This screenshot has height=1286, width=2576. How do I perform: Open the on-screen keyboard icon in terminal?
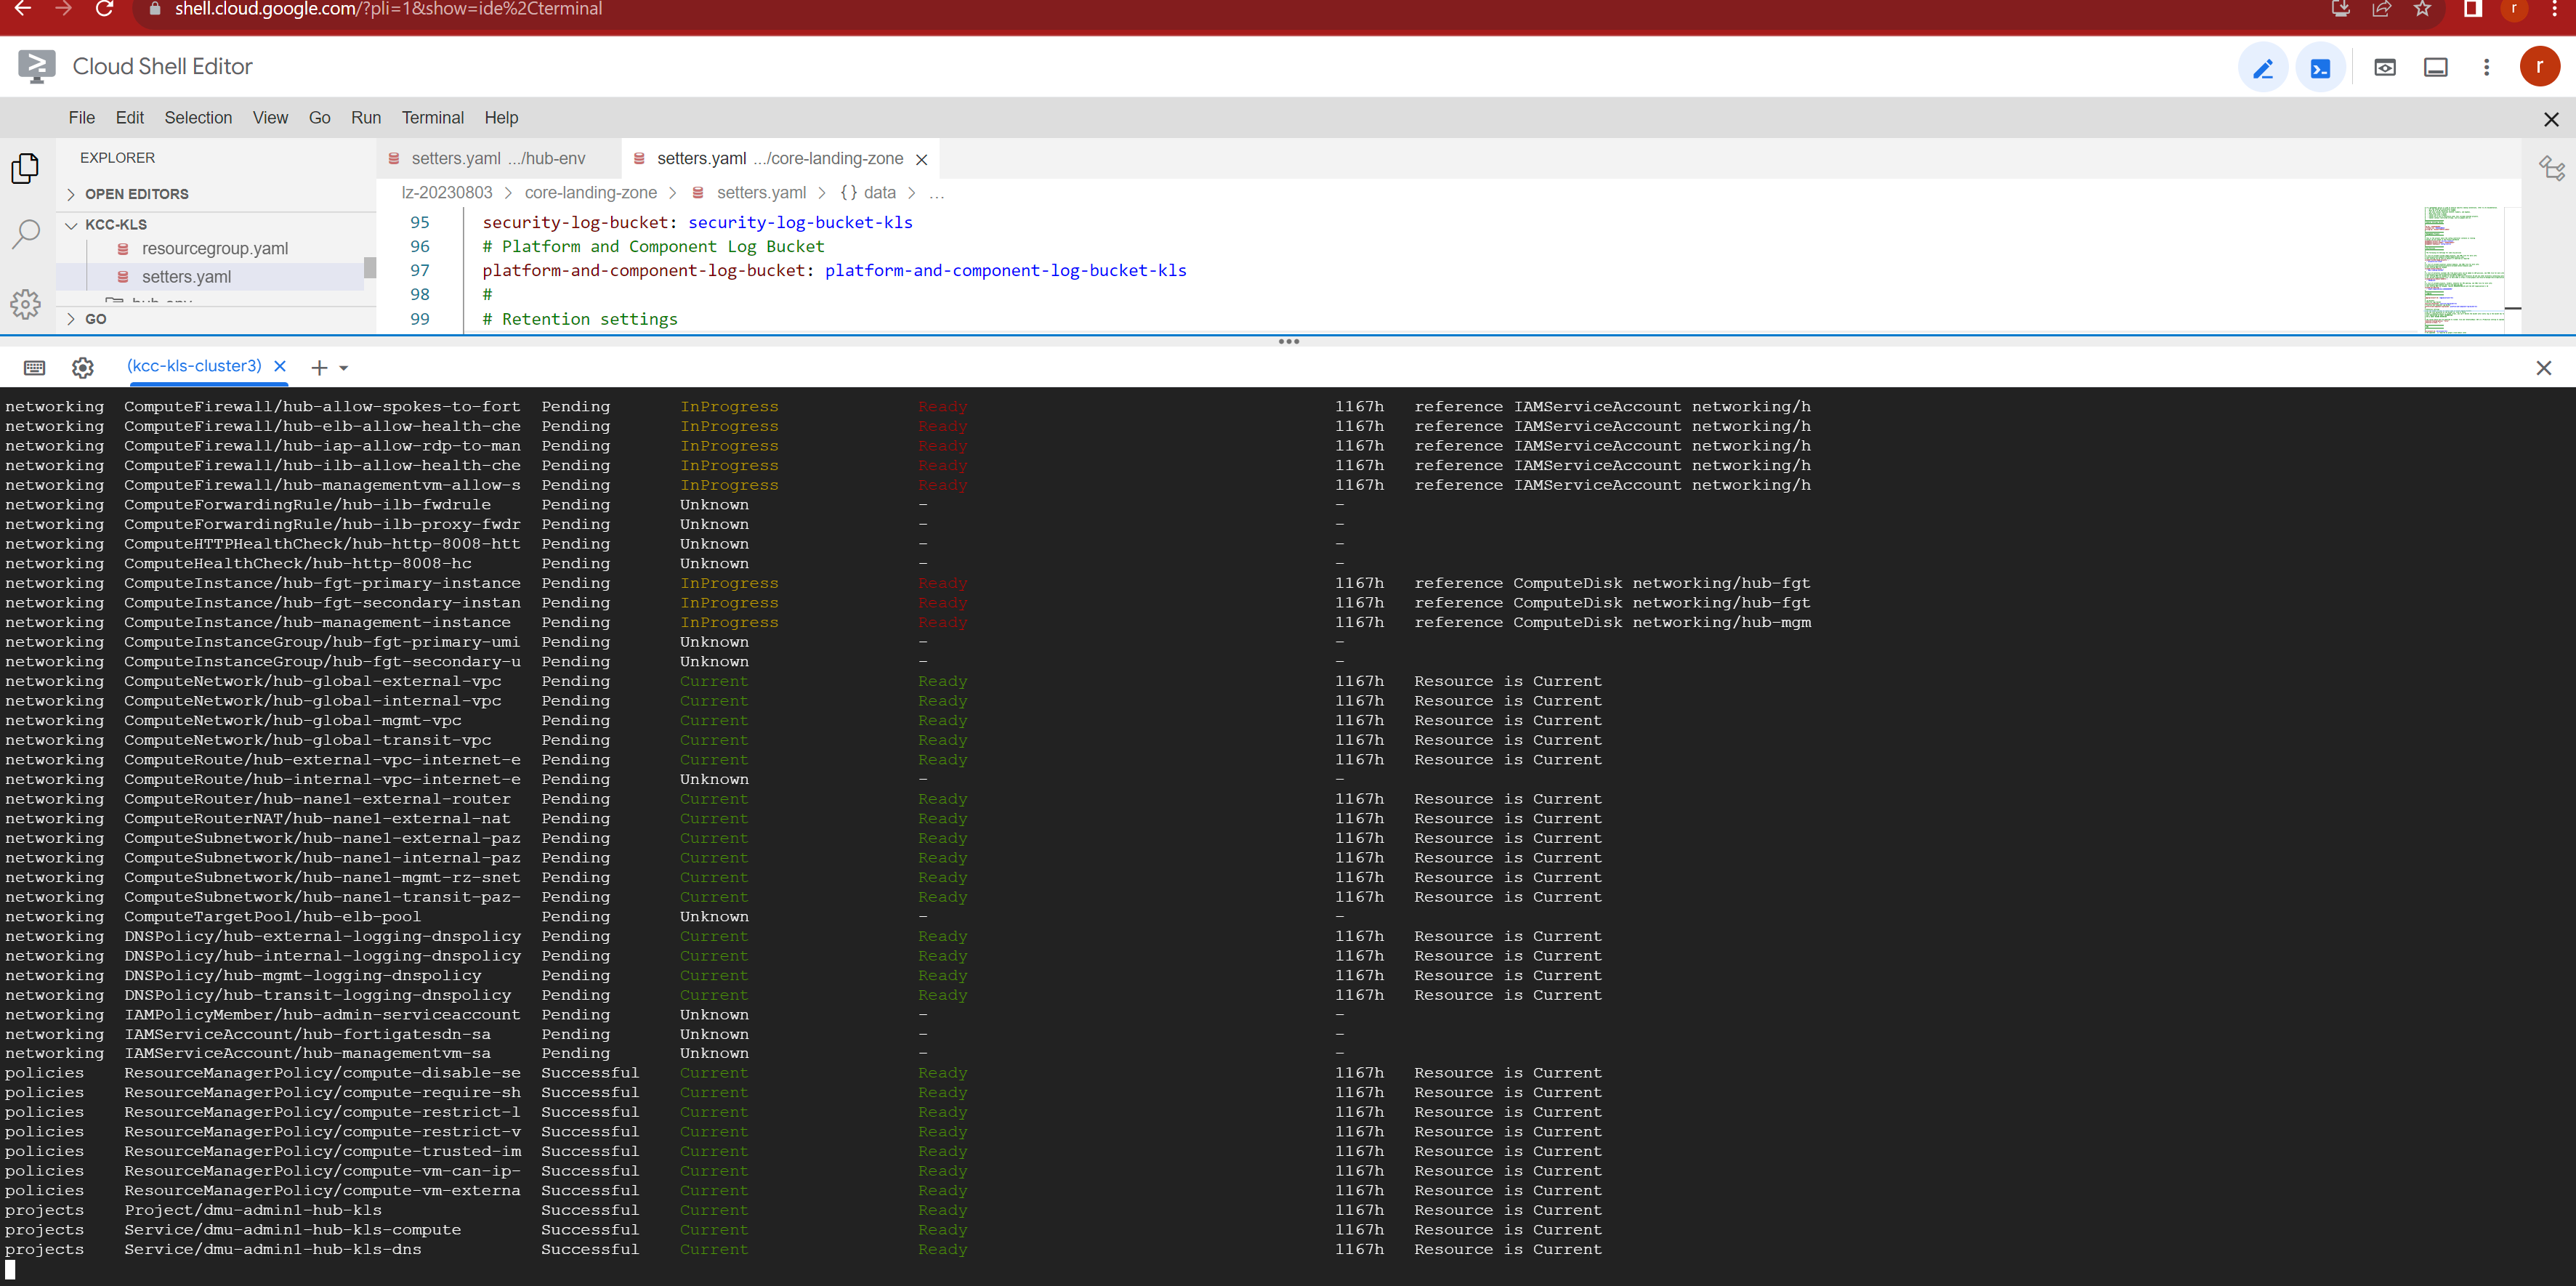coord(34,367)
